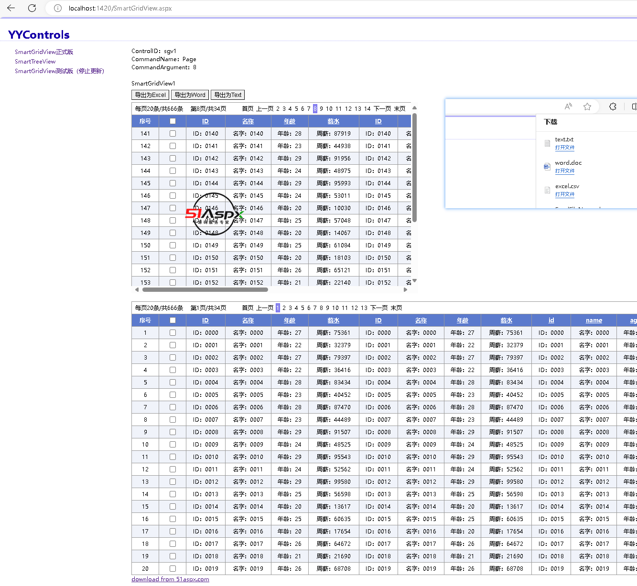Open the download from 51aspx.com link
637x586 pixels.
(170, 579)
